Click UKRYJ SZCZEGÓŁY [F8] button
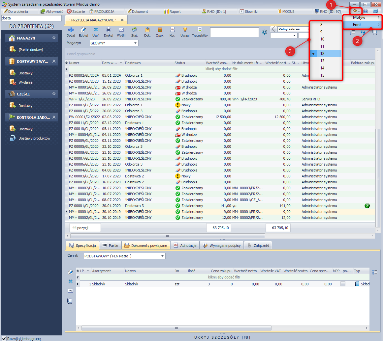 click(222, 337)
